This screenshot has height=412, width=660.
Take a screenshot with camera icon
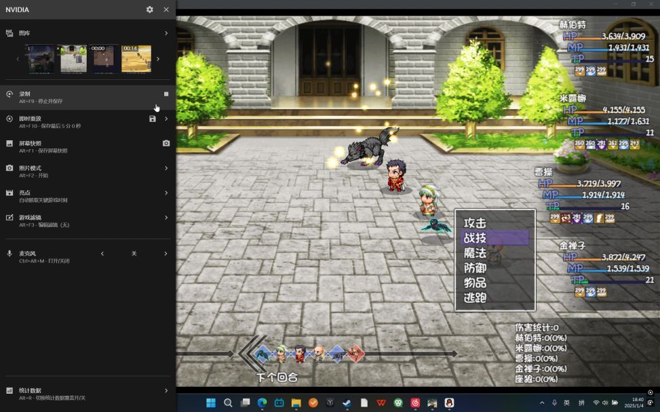point(166,143)
